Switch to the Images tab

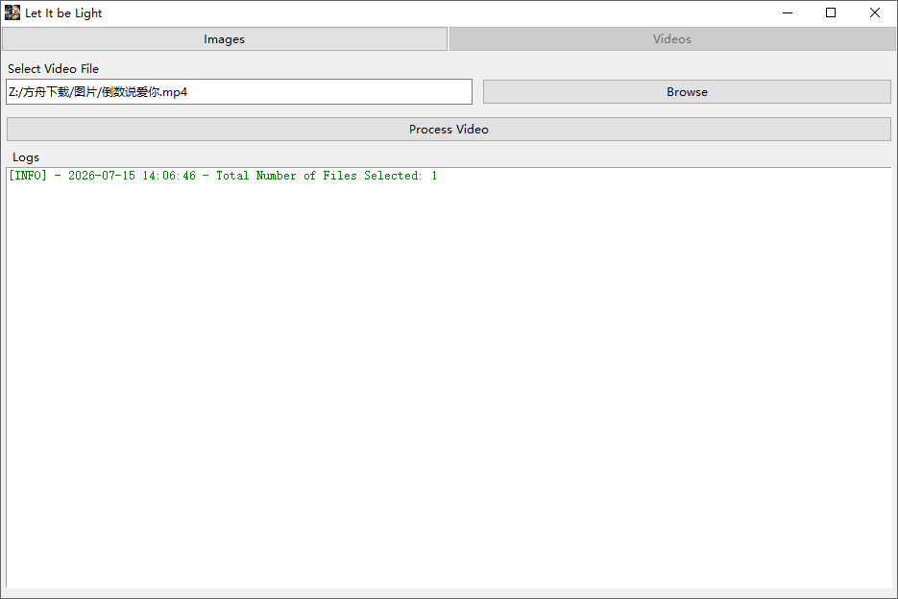[225, 39]
